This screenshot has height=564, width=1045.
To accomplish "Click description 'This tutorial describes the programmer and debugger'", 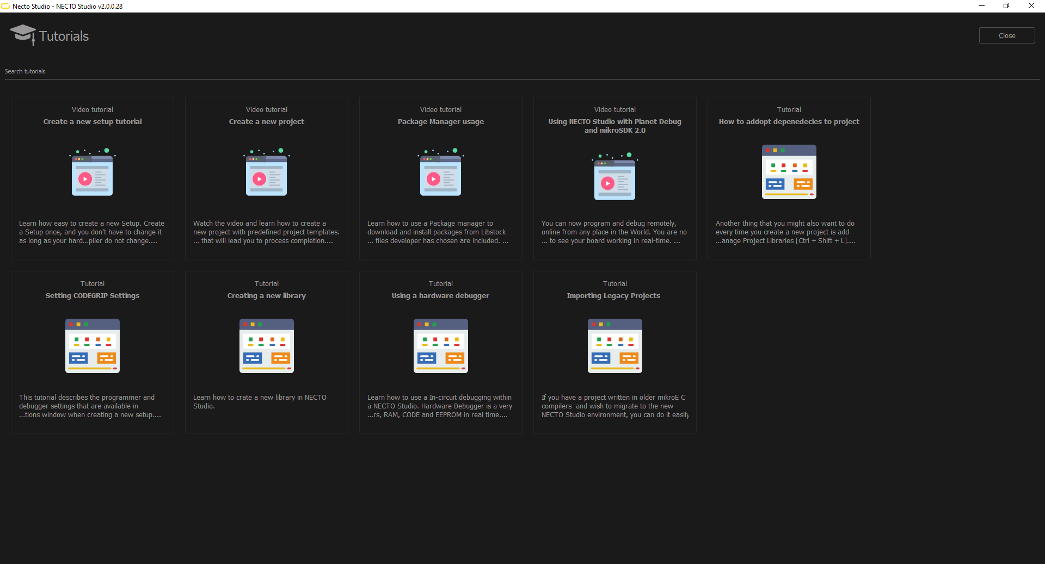I will (x=90, y=406).
